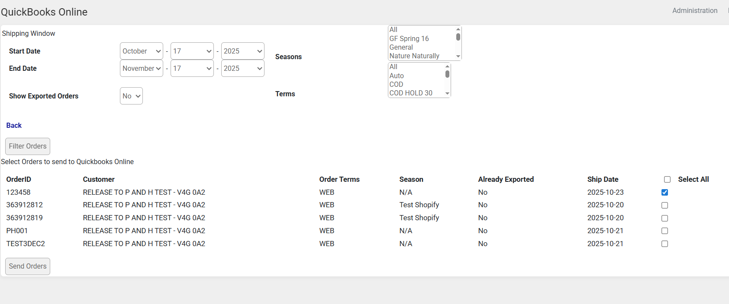Viewport: 729px width, 304px height.
Task: Open the Start Date year dropdown
Action: [242, 51]
